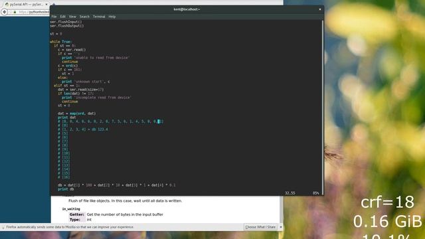Click the '# [1, 2, 3, 4] = db 123.4' comment

83,129
